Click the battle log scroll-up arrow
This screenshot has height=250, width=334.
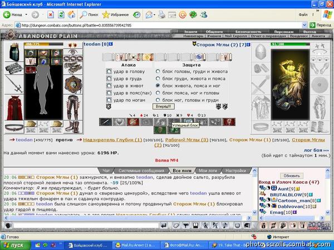[x=254, y=171]
